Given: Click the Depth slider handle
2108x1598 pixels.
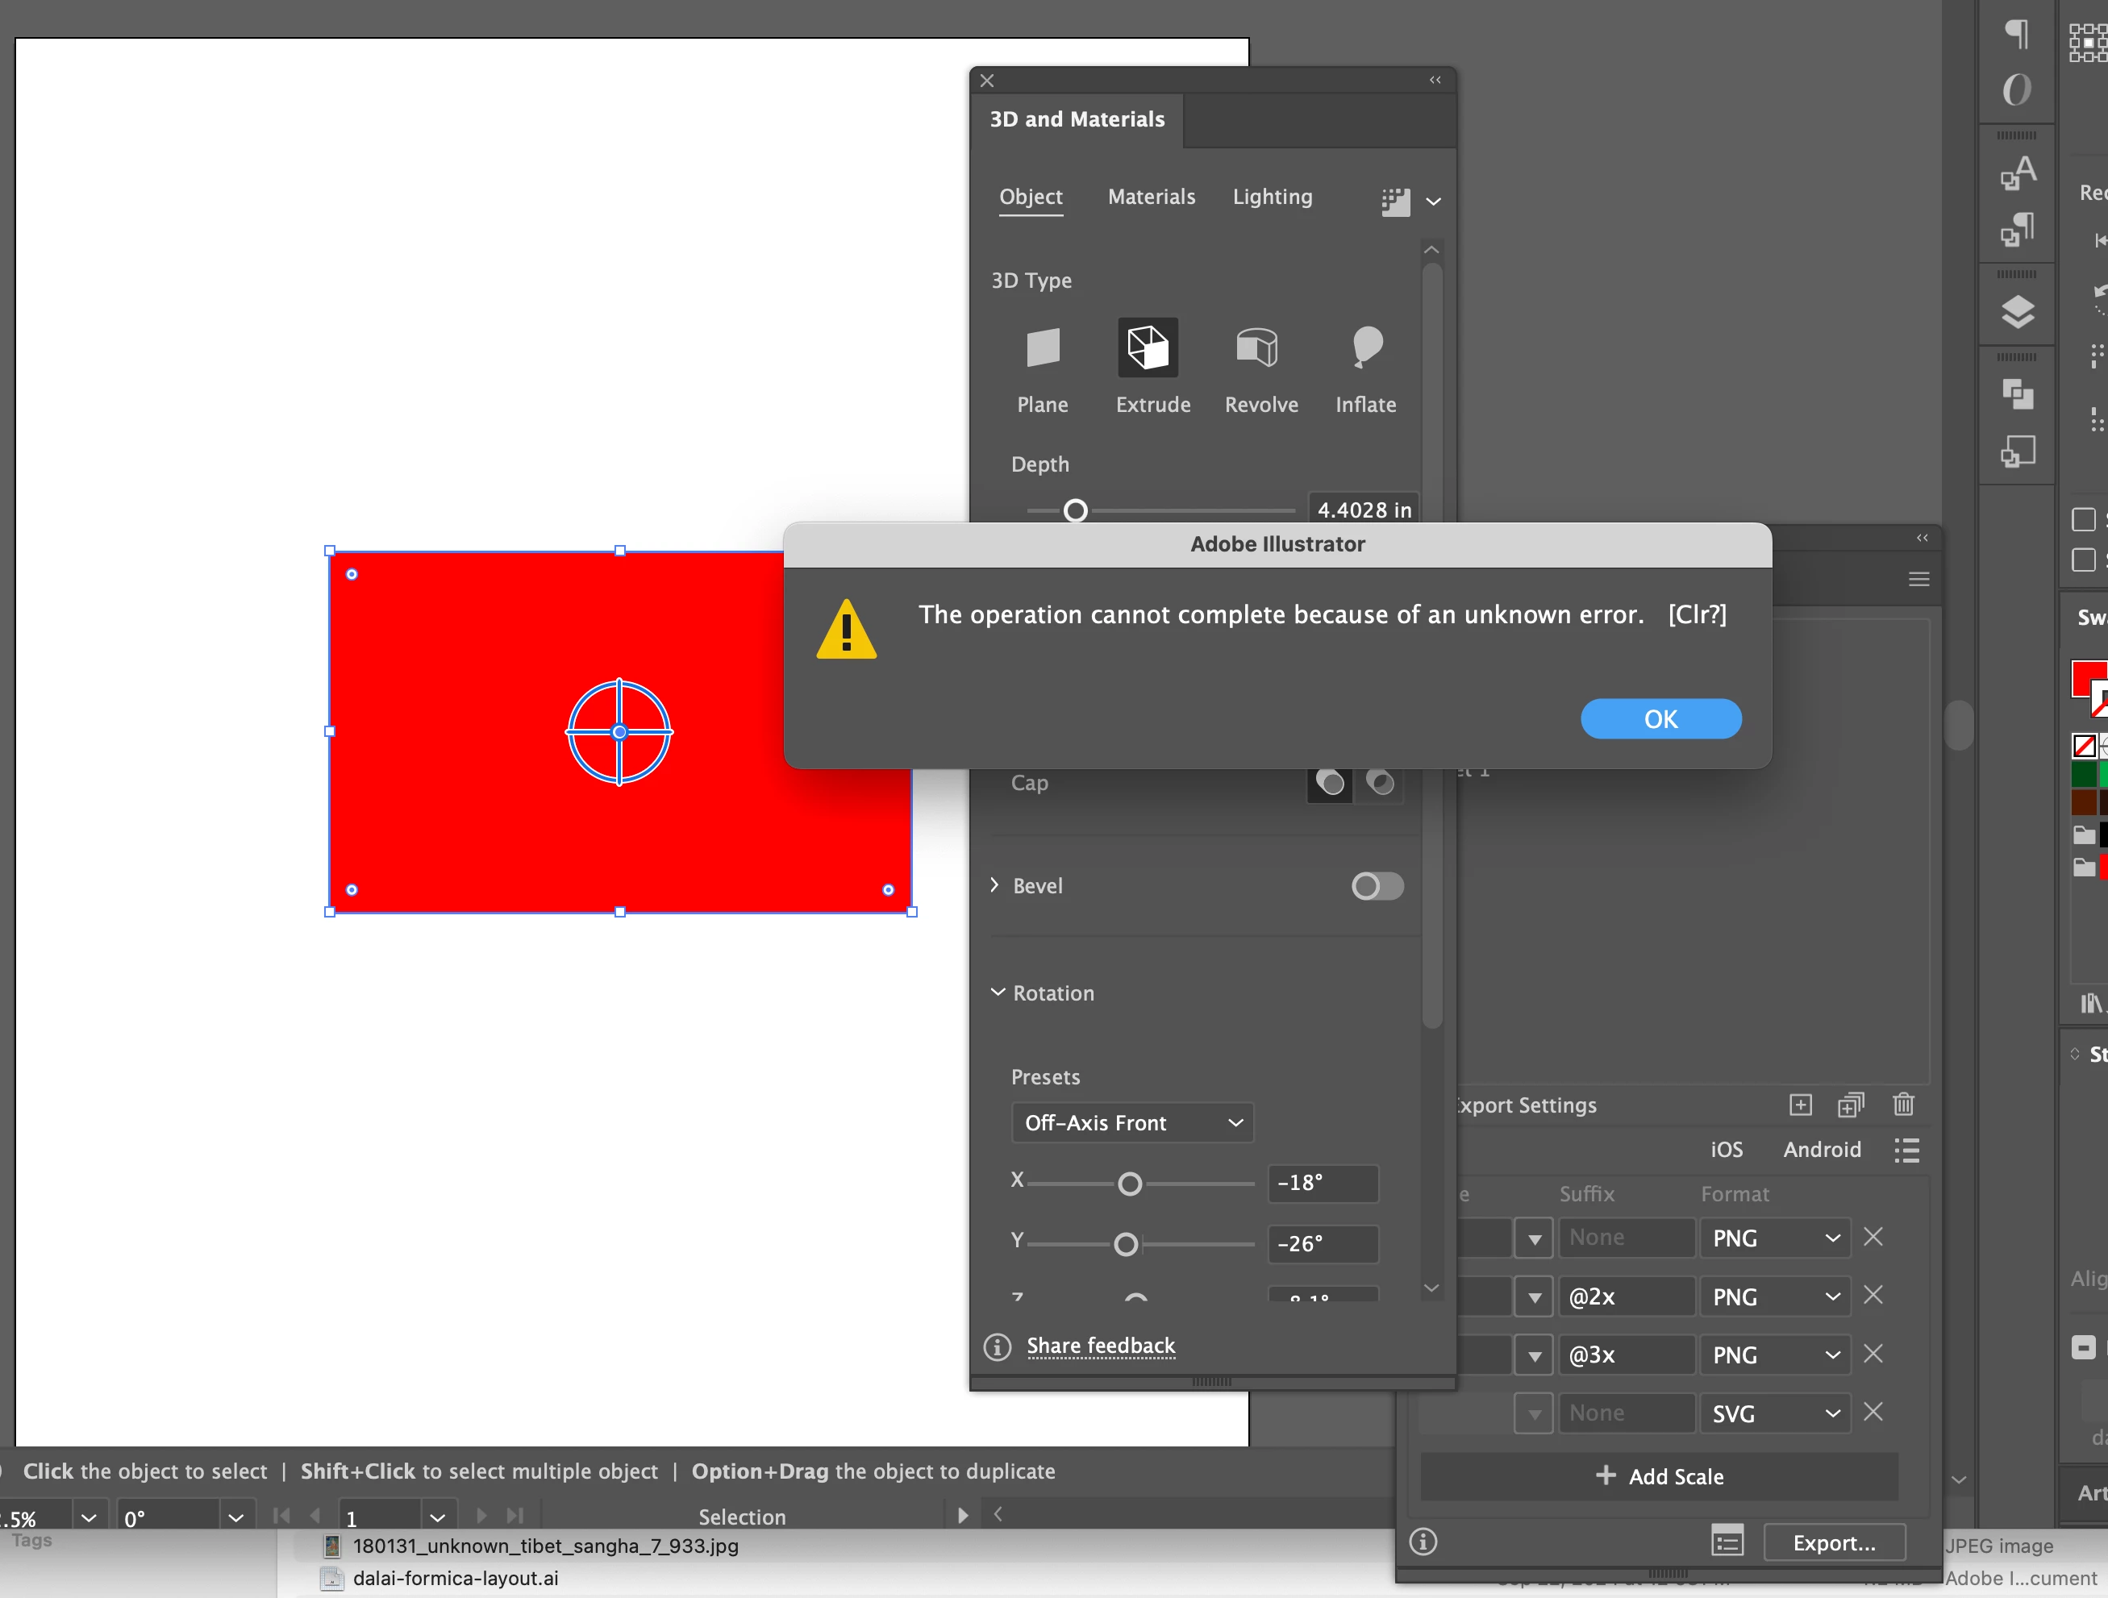Looking at the screenshot, I should [x=1075, y=510].
